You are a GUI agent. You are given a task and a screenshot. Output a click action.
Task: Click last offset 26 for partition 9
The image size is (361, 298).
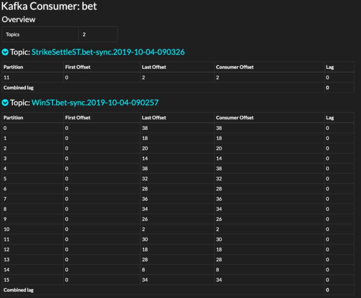click(x=145, y=219)
